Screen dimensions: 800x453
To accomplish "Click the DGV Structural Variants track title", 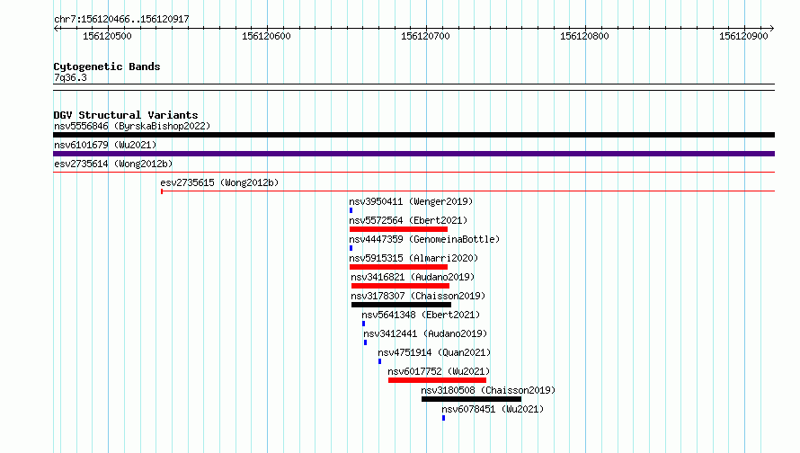I will coord(126,115).
